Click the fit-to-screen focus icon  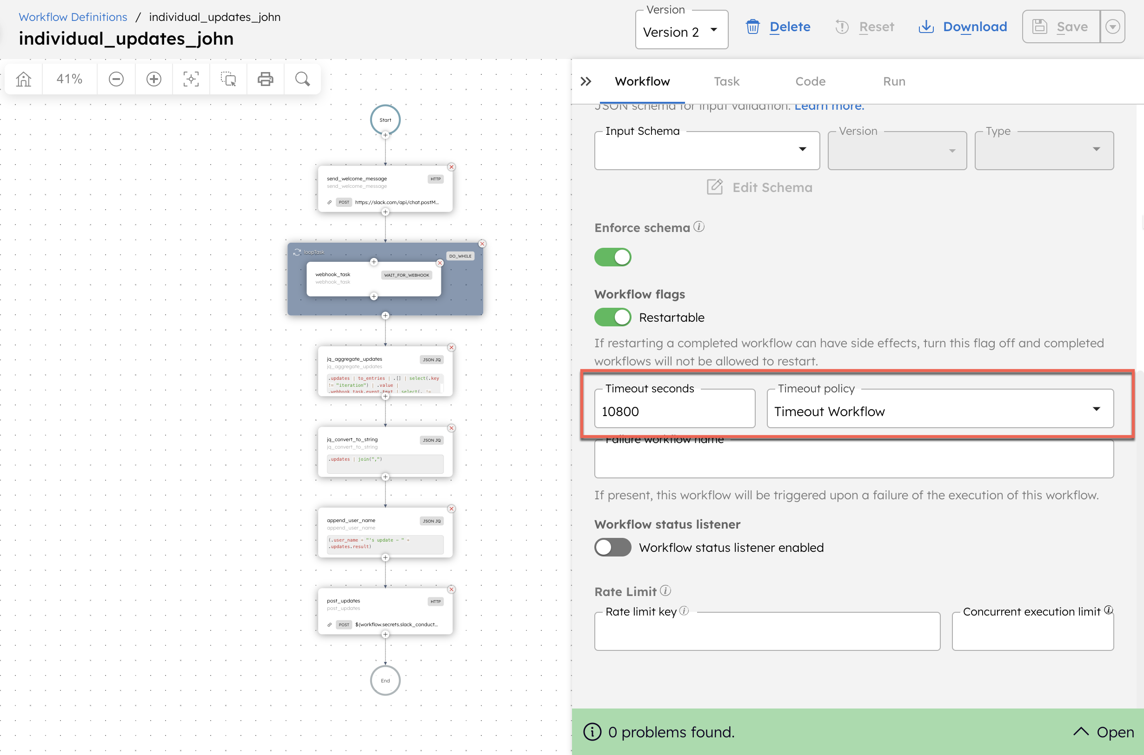pos(191,79)
